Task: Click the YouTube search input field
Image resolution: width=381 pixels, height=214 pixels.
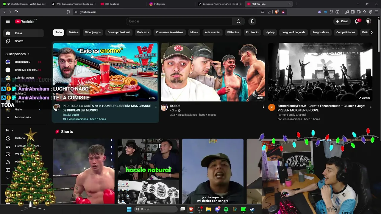Action: click(179, 21)
